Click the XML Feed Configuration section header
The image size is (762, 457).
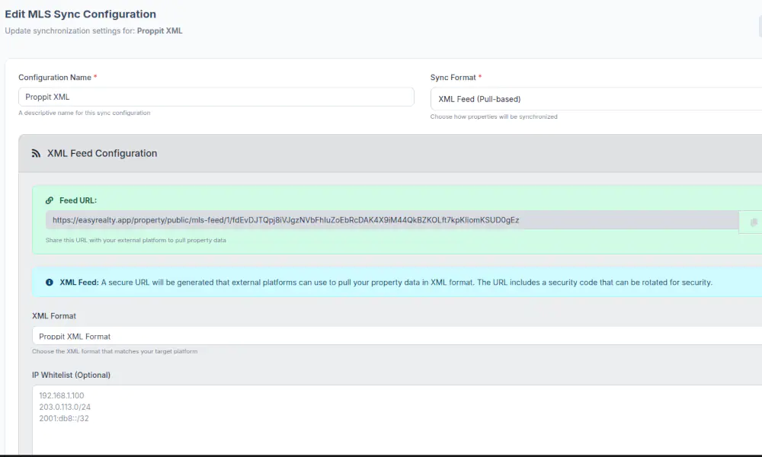tap(102, 153)
